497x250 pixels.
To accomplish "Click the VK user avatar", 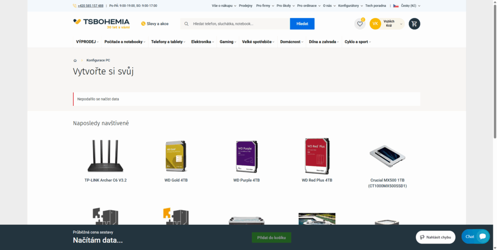I will 375,24.
